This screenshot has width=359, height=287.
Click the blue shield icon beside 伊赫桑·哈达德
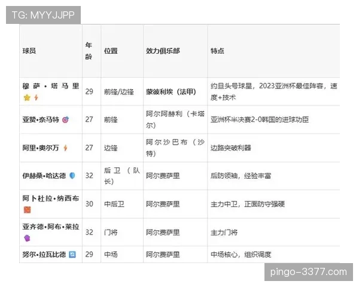click(x=72, y=176)
